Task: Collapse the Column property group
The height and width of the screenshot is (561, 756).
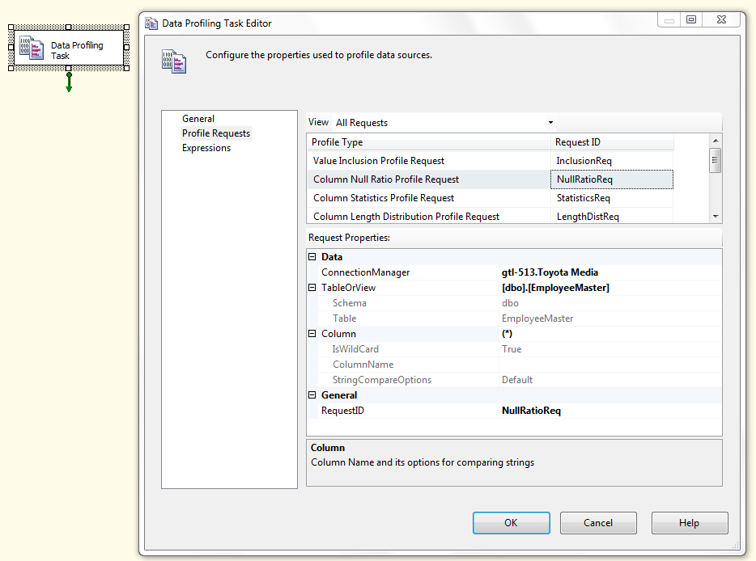Action: [x=312, y=333]
